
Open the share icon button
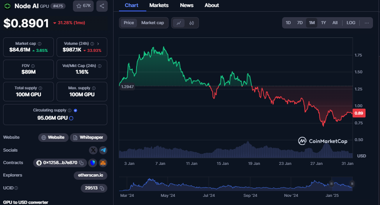pos(102,6)
